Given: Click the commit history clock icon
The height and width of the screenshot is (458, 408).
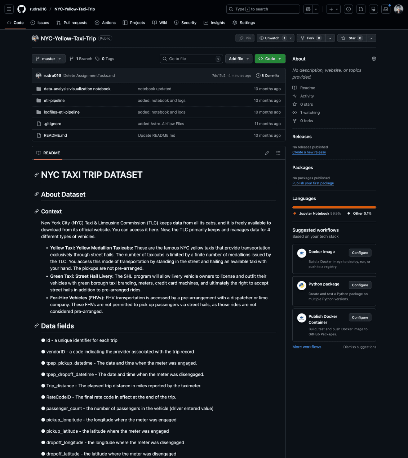Looking at the screenshot, I should [258, 75].
